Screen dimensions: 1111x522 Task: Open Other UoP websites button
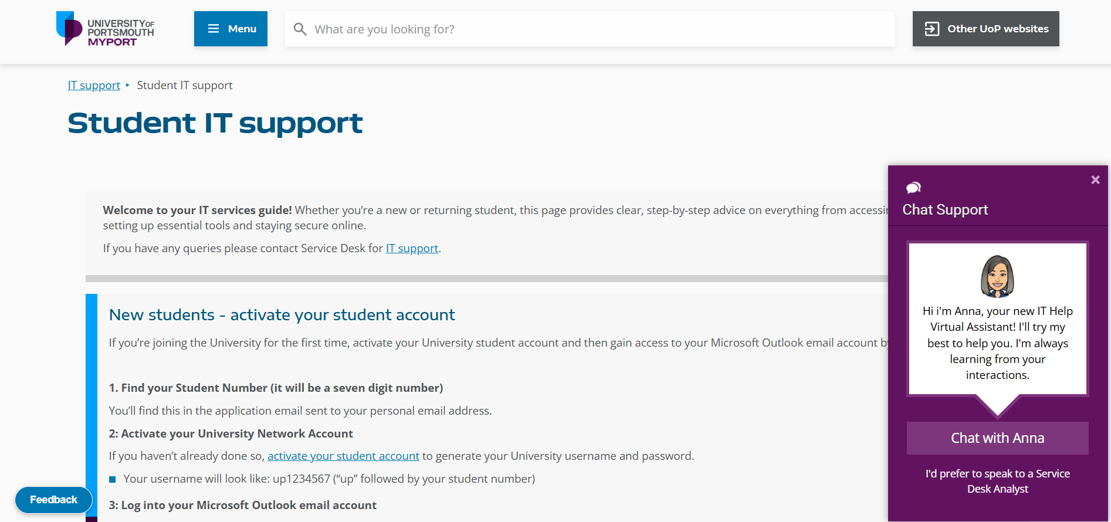985,29
